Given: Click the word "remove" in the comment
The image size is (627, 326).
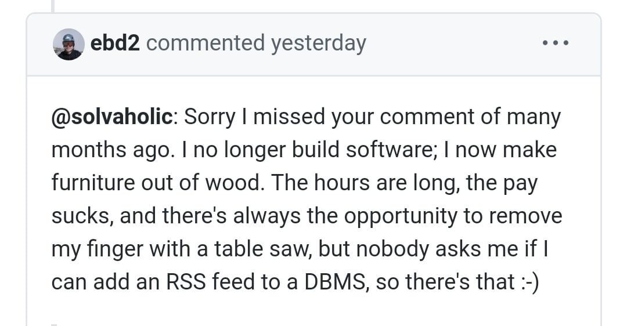Looking at the screenshot, I should pyautogui.click(x=527, y=216).
